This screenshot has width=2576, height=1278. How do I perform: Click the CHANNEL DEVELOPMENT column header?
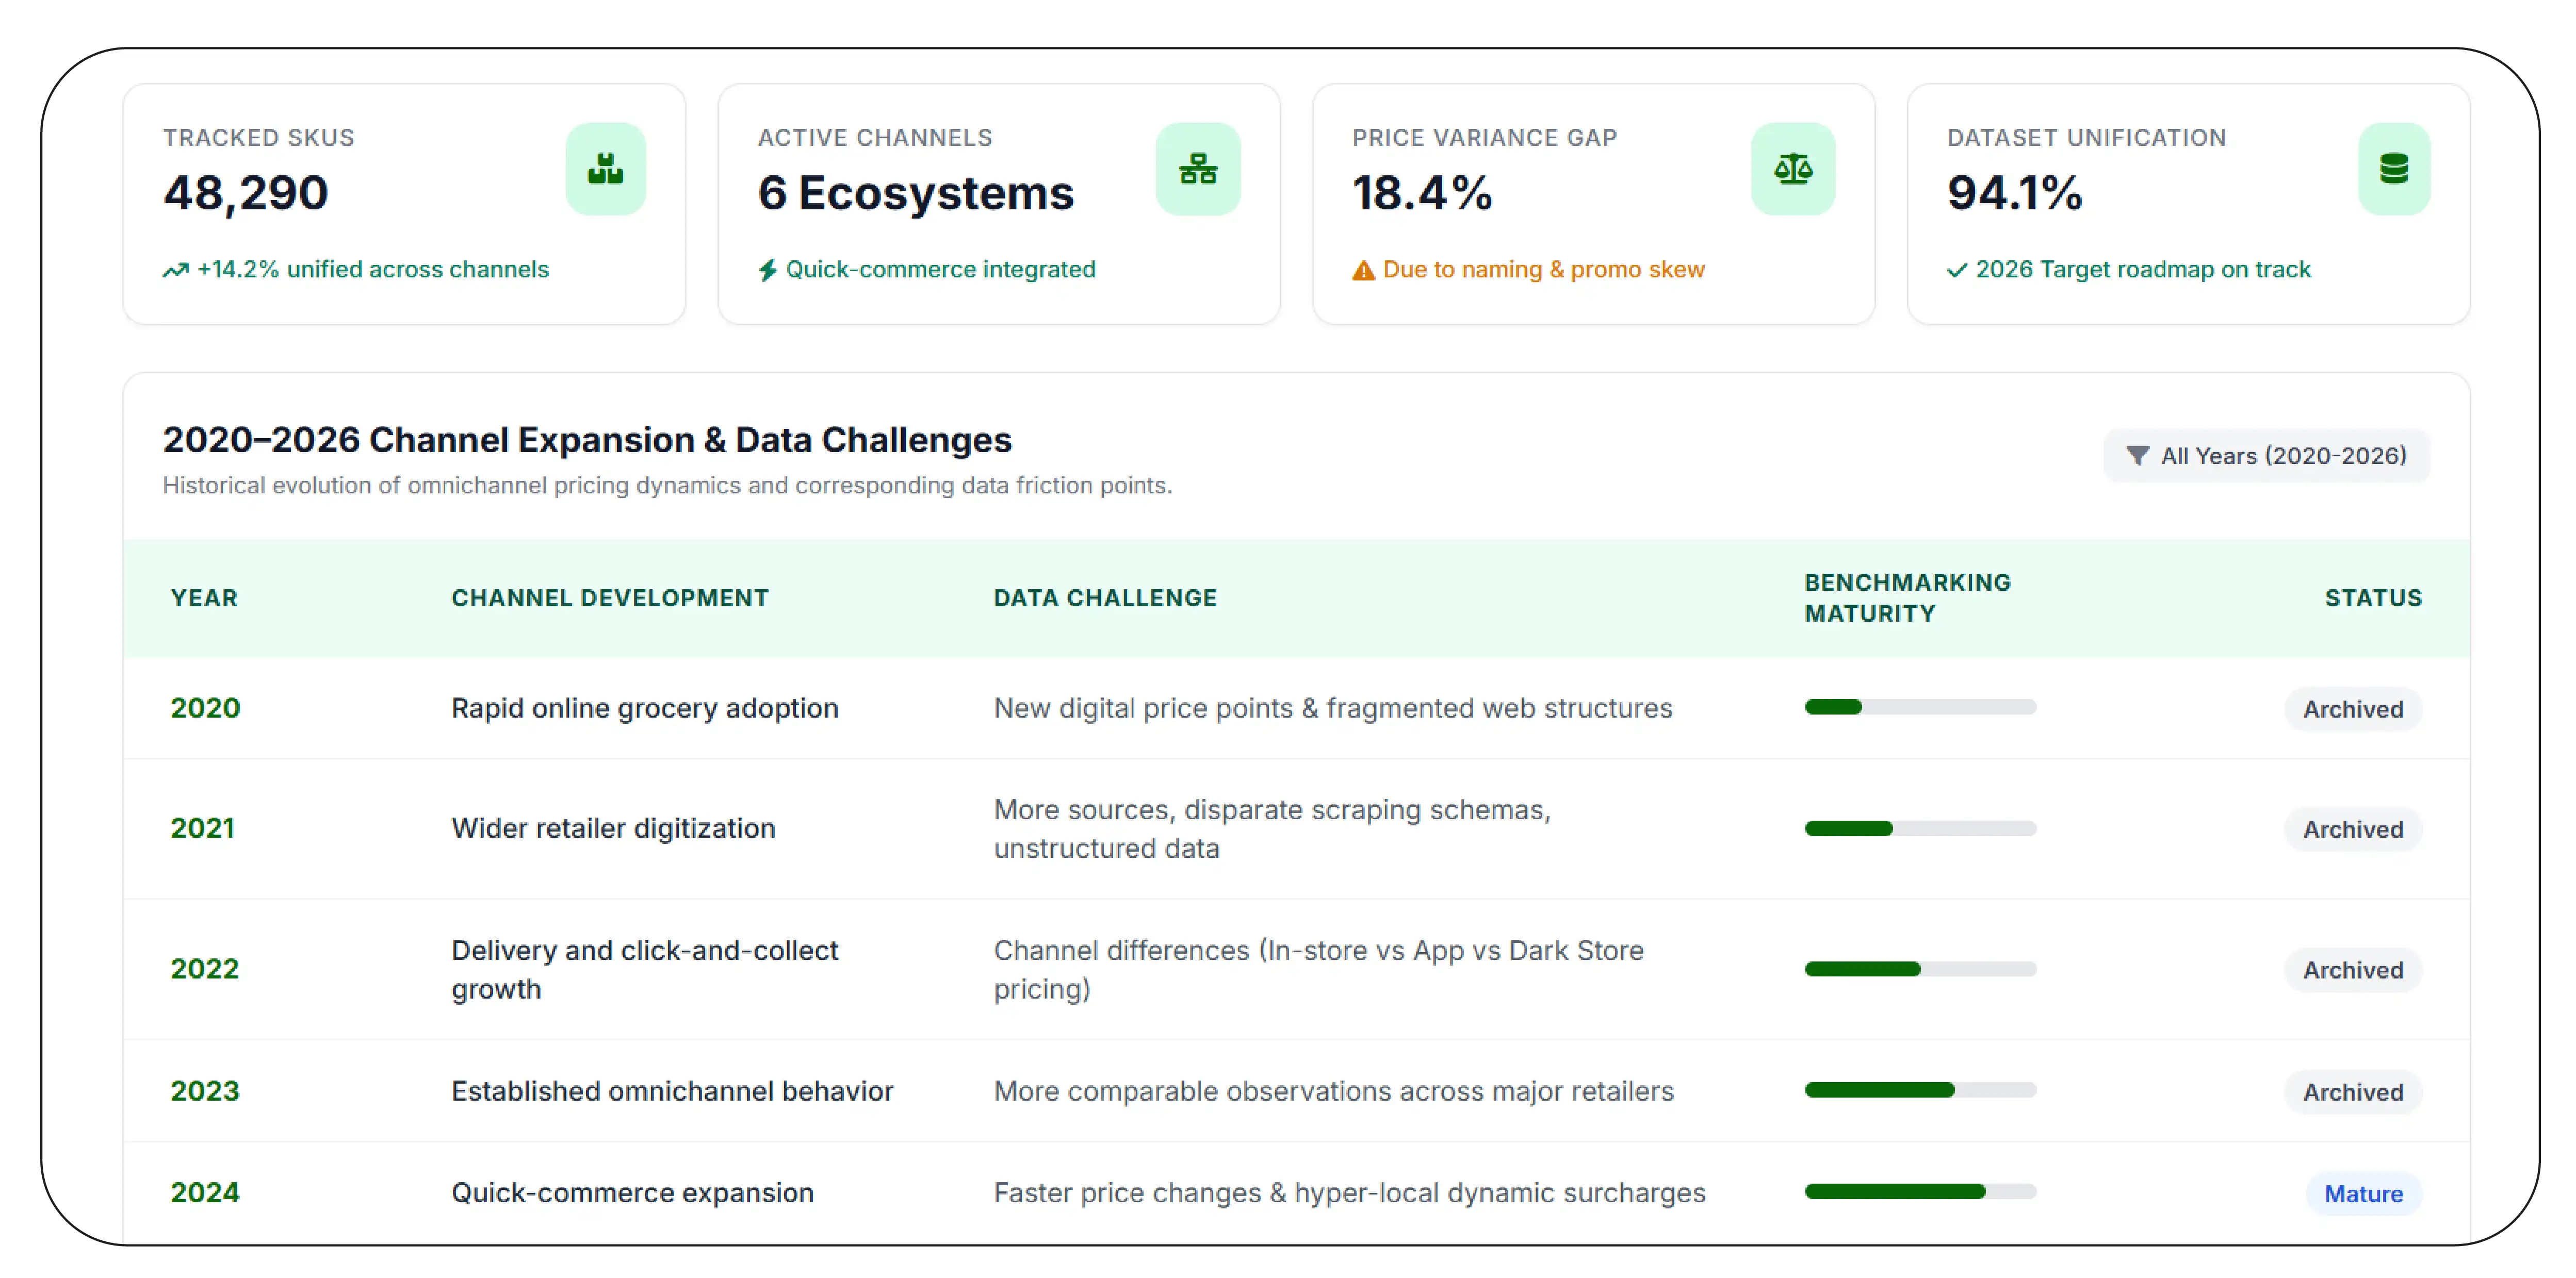coord(610,599)
